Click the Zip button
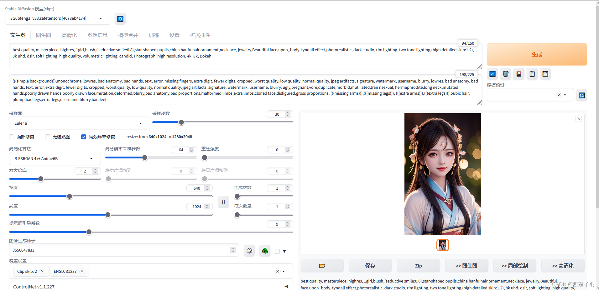Viewport: 599px width, 290px height. [x=419, y=266]
